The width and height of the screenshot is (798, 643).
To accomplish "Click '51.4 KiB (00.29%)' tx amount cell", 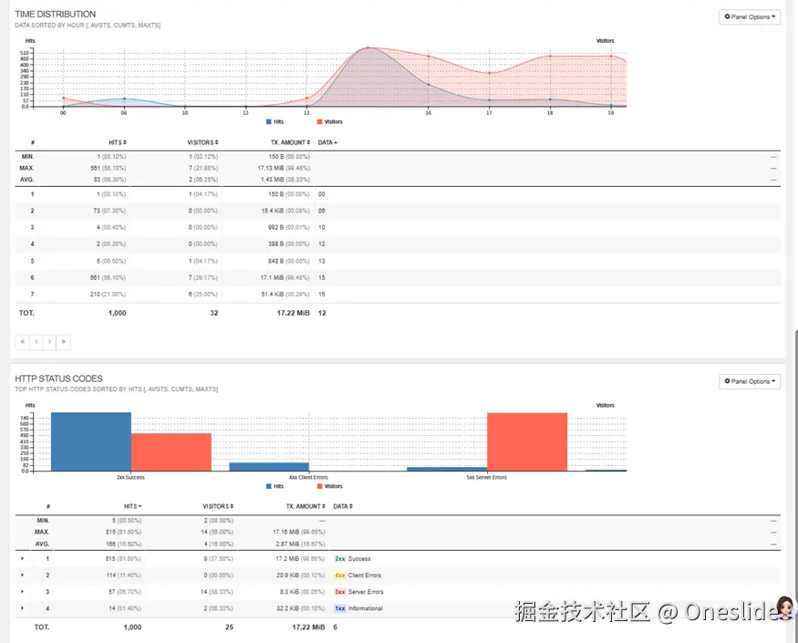I will click(285, 295).
